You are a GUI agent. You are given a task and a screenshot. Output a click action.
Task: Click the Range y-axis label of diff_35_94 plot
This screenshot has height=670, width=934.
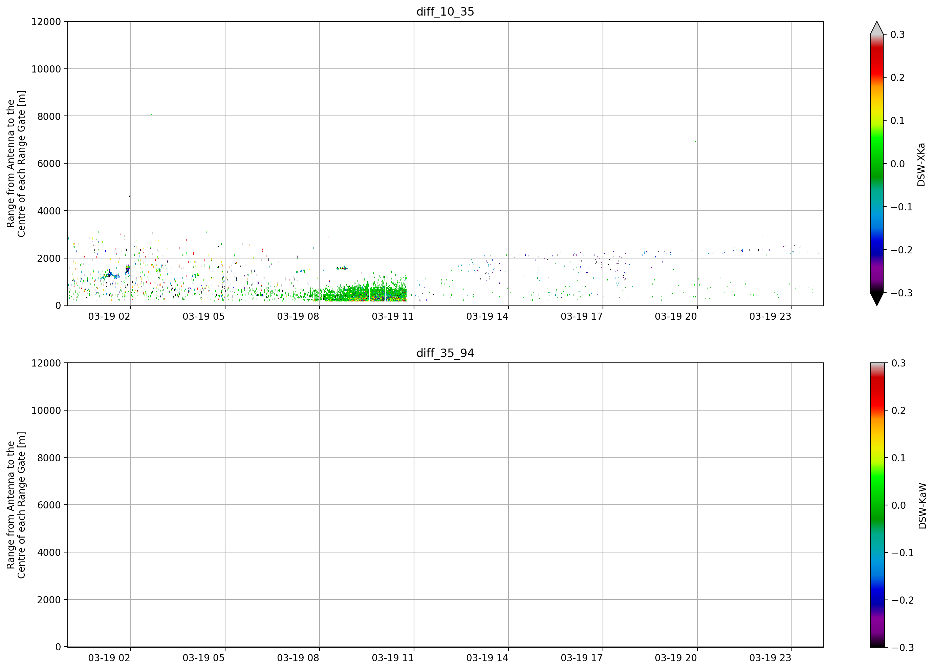16,505
